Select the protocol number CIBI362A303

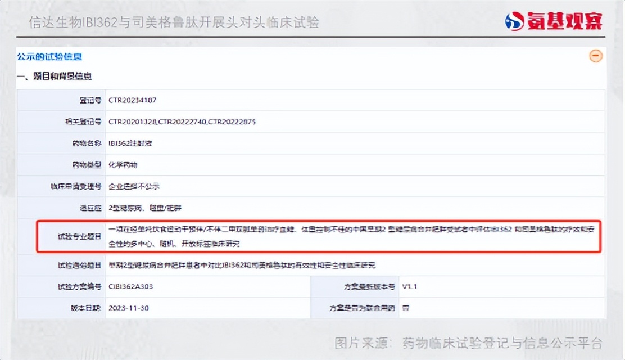point(131,286)
